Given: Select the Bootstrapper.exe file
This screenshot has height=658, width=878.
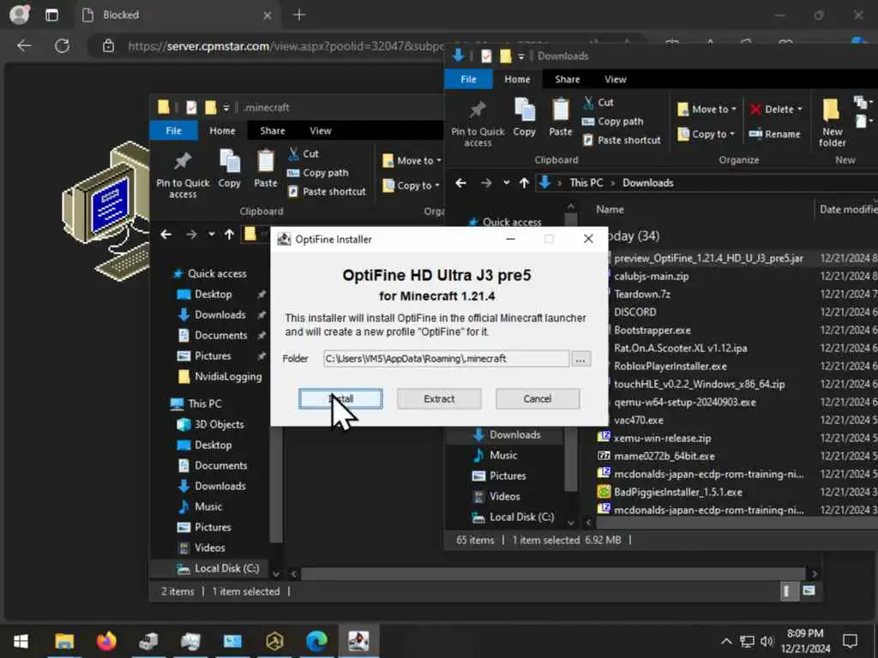Looking at the screenshot, I should click(652, 331).
